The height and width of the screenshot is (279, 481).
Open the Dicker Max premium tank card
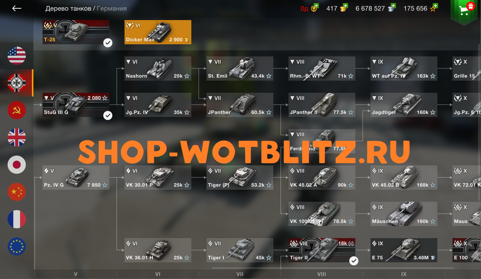click(158, 32)
